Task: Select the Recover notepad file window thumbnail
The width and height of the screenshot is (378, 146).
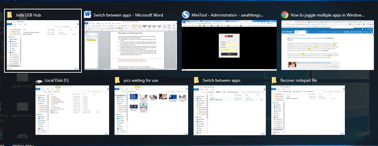Action: (x=308, y=110)
